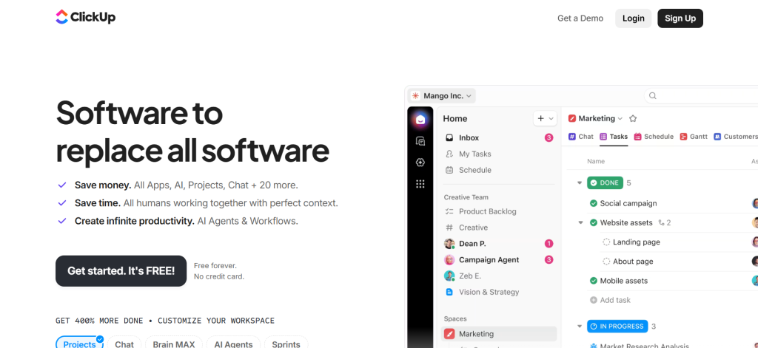Collapse the DONE task group
Image resolution: width=758 pixels, height=348 pixels.
[x=580, y=182]
